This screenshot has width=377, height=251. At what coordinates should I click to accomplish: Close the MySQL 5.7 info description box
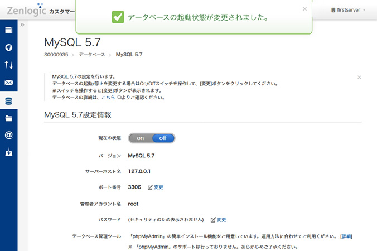359,77
